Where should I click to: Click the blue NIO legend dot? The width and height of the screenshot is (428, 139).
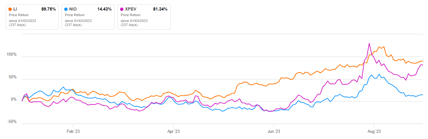click(66, 9)
